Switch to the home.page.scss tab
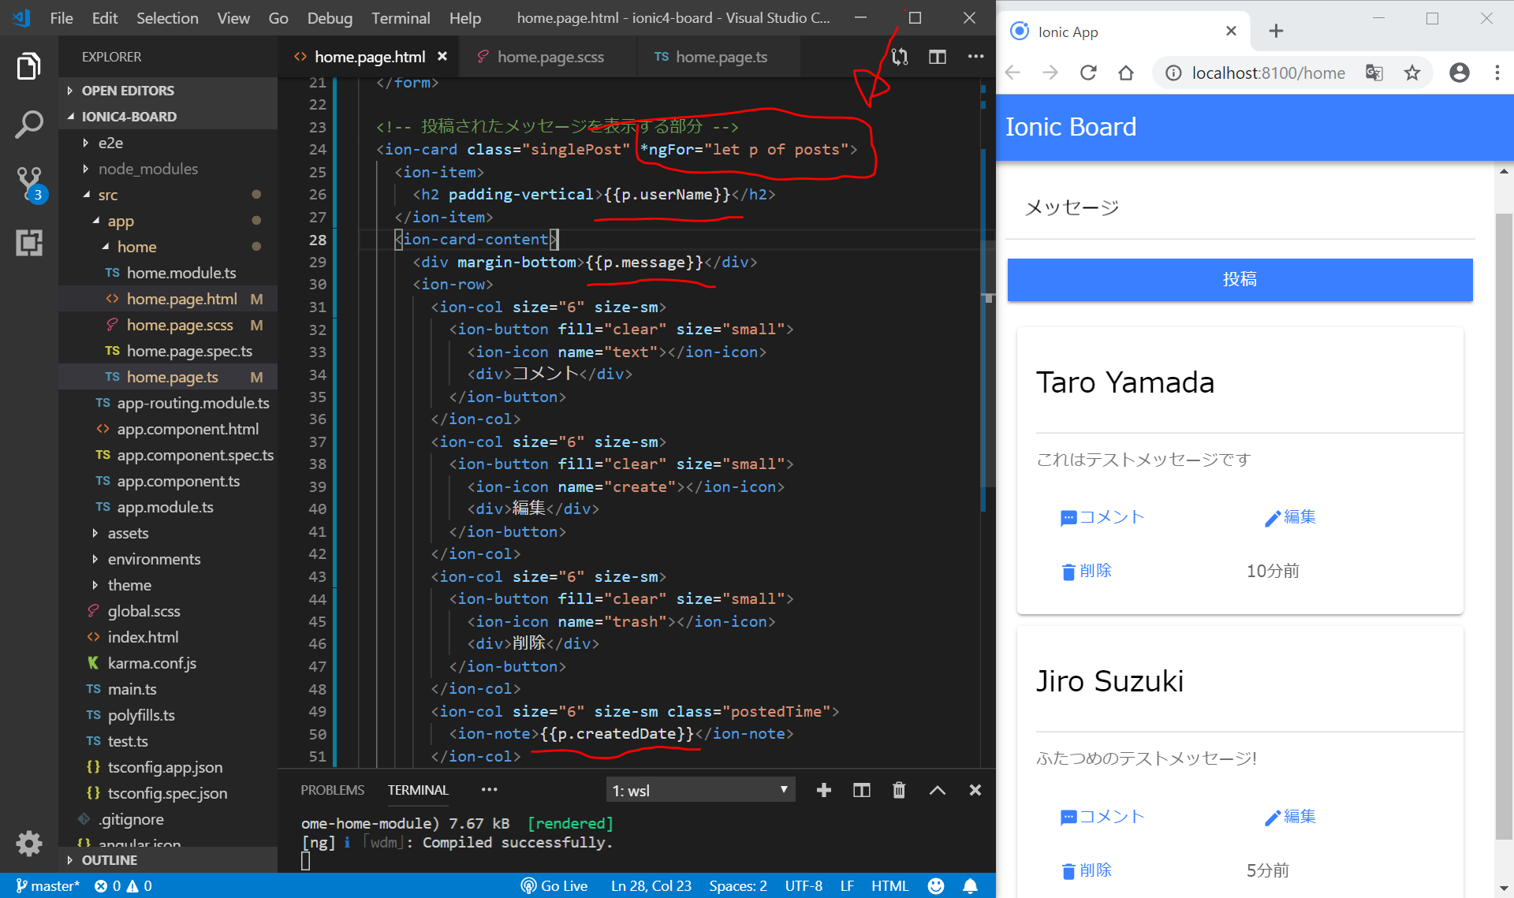 pyautogui.click(x=550, y=57)
